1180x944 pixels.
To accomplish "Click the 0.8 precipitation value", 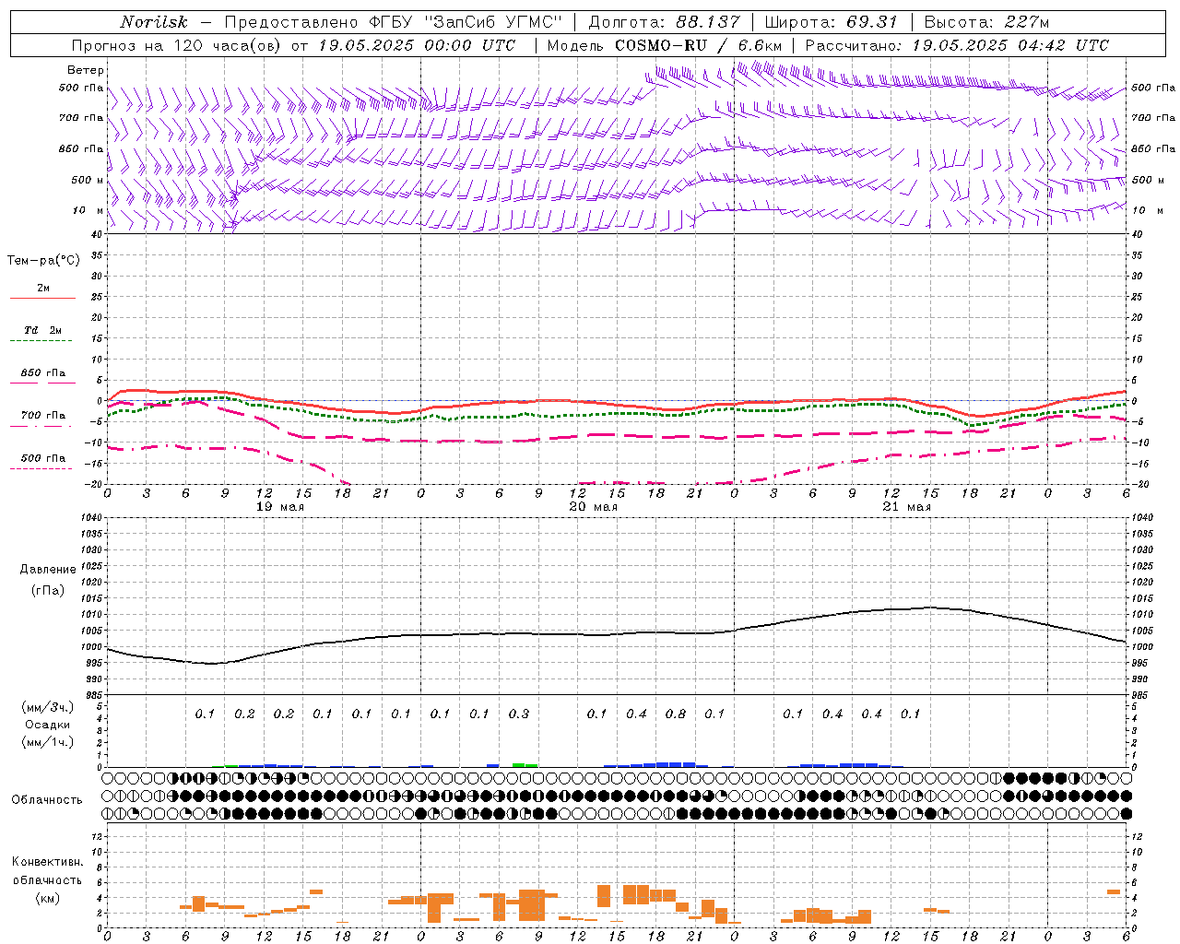I will (x=676, y=714).
